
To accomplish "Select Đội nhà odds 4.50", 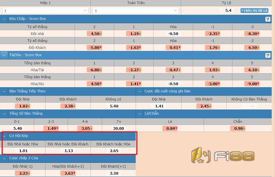I will [94, 34].
